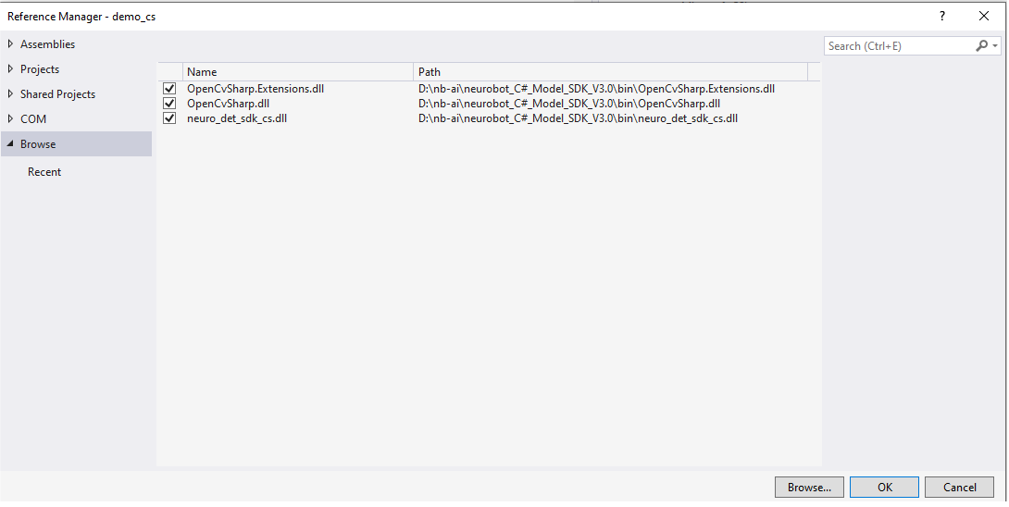Screen dimensions: 1009x507
Task: Click the path ending bin\OpenCvSharp.dll
Action: pyautogui.click(x=569, y=104)
